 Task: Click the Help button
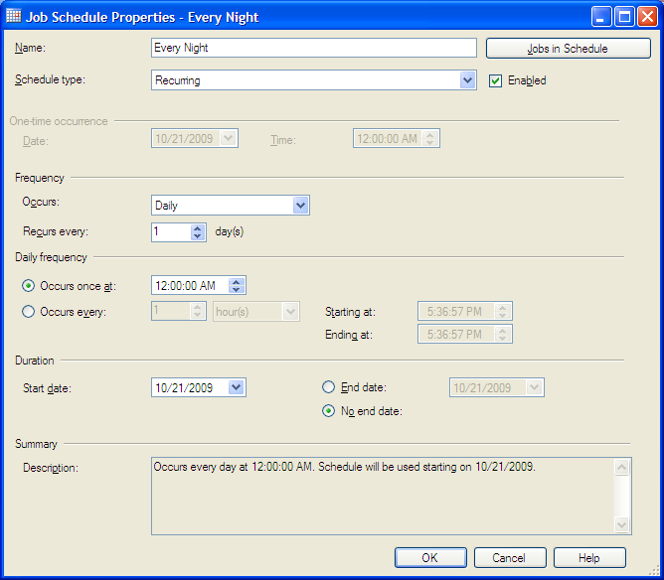click(589, 558)
